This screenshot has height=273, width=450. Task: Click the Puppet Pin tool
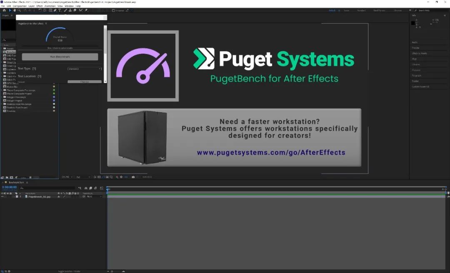[86, 10]
